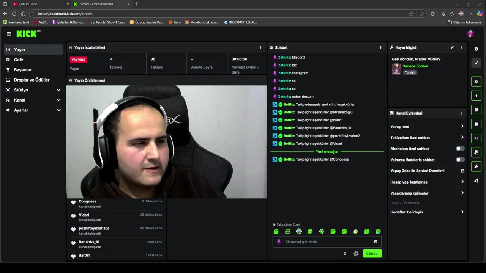Open Takipçilere özel sohbet chevron
The height and width of the screenshot is (273, 486).
(x=462, y=137)
